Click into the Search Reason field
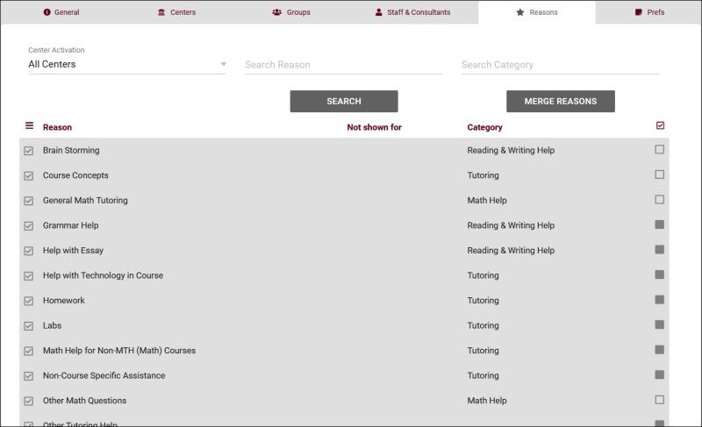Screen dimensions: 702x427 [343, 64]
